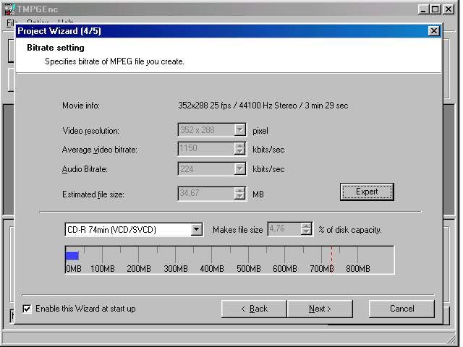Viewport: 463px width, 347px height.
Task: Click the Average video bitrate value field
Action: pyautogui.click(x=205, y=149)
